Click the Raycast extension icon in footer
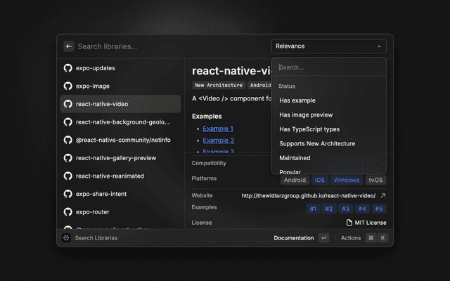450x281 pixels. pyautogui.click(x=66, y=238)
